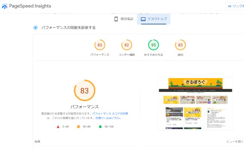Image resolution: width=244 pixels, height=149 pixels.
Task: Click the red triangle 0–49 legend icon
Action: pyautogui.click(x=58, y=126)
